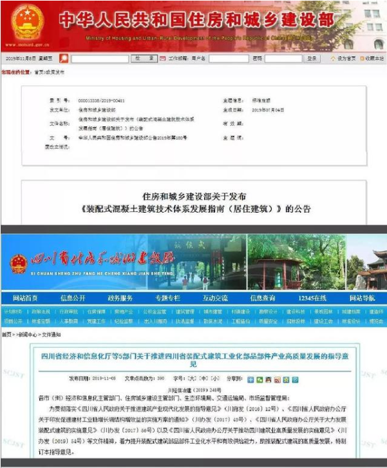Click 房地产业 sub-navigation link
The image size is (387, 468).
[x=124, y=311]
